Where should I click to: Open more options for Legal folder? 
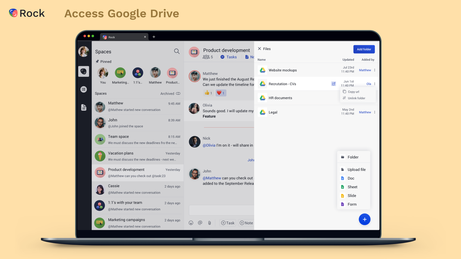375,112
